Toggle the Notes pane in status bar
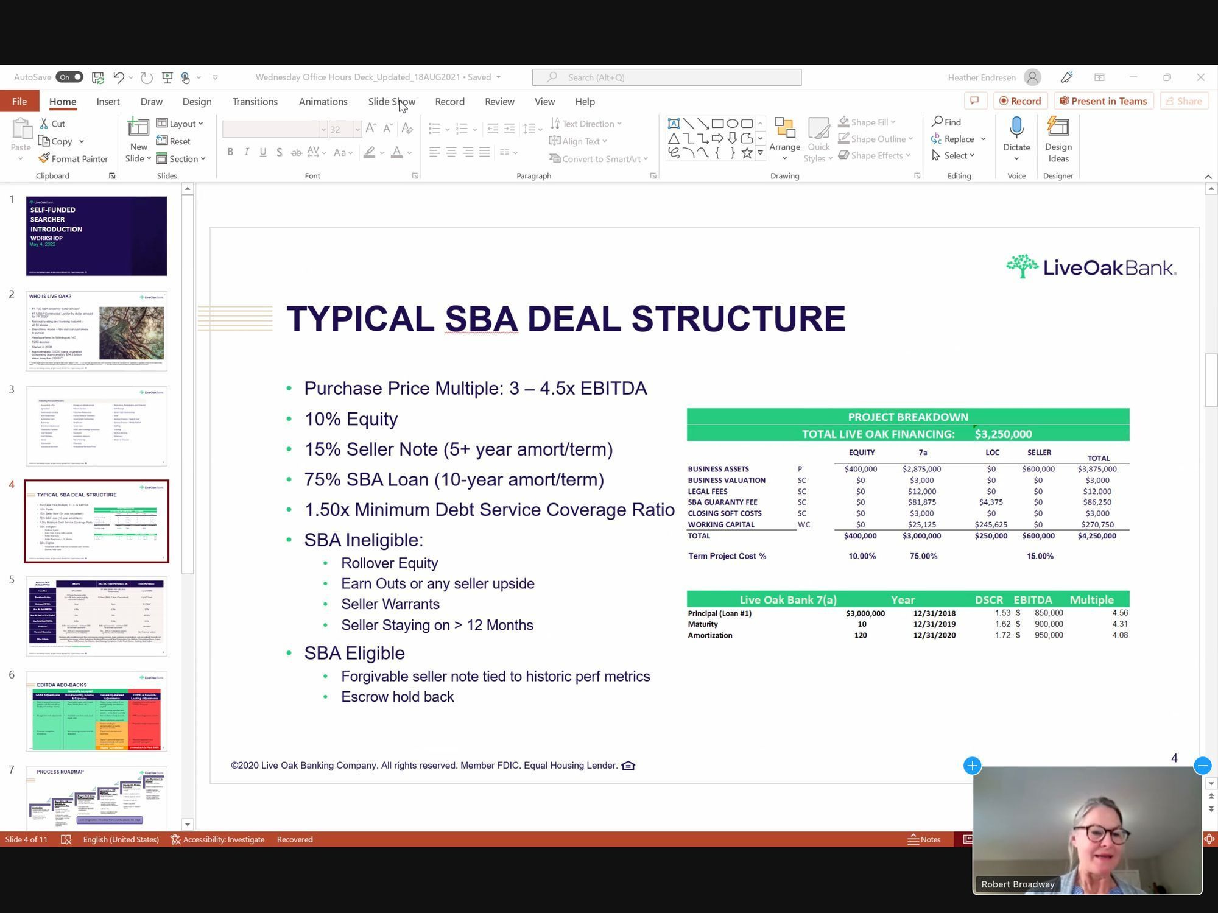Image resolution: width=1218 pixels, height=913 pixels. click(x=924, y=839)
